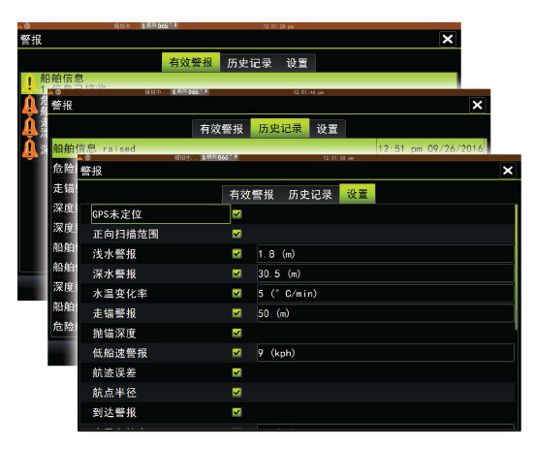Uncheck the 到达警报 checkbox

click(237, 412)
